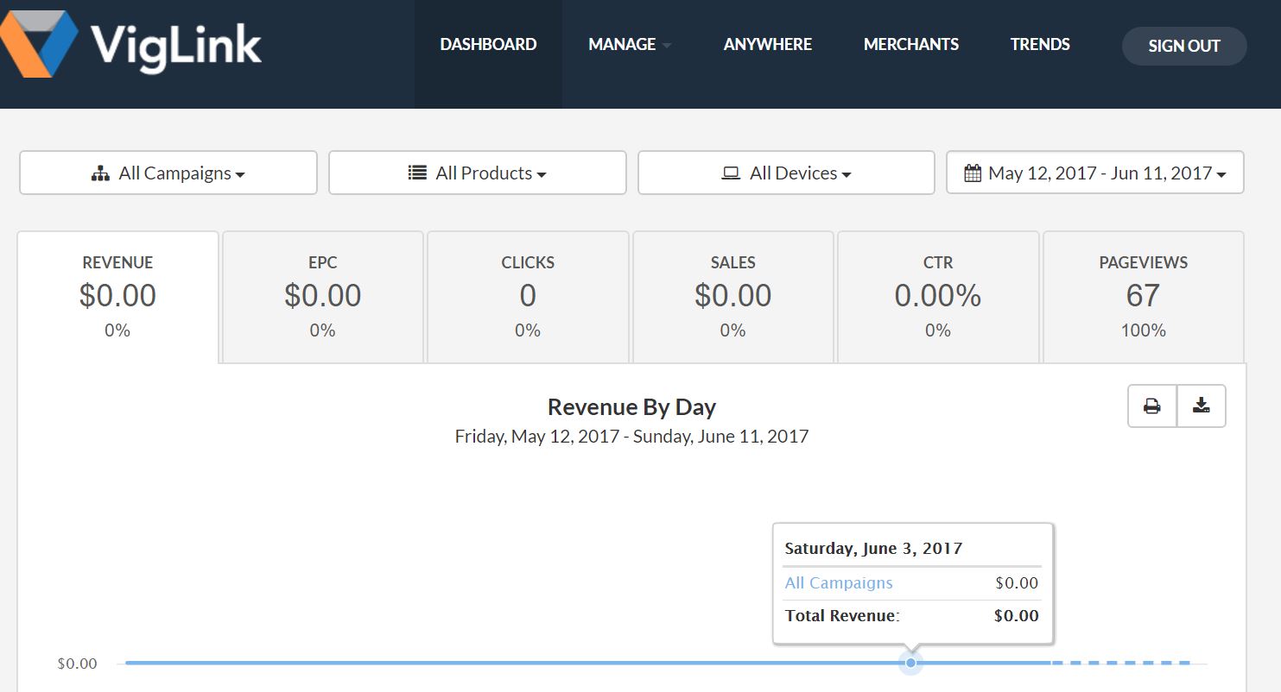Select the CTR tab
The width and height of the screenshot is (1281, 692).
click(x=938, y=296)
